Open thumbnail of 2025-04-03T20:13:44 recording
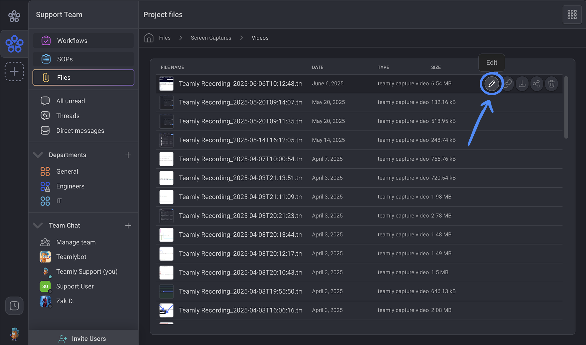 pos(166,235)
